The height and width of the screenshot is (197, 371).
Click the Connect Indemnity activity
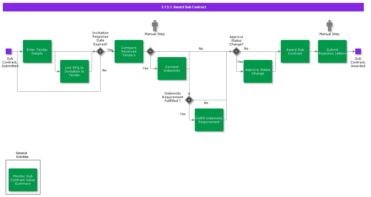click(172, 69)
